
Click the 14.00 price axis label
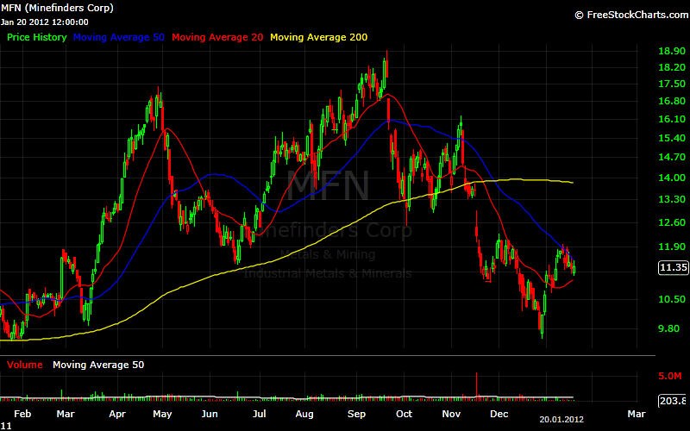(x=672, y=178)
